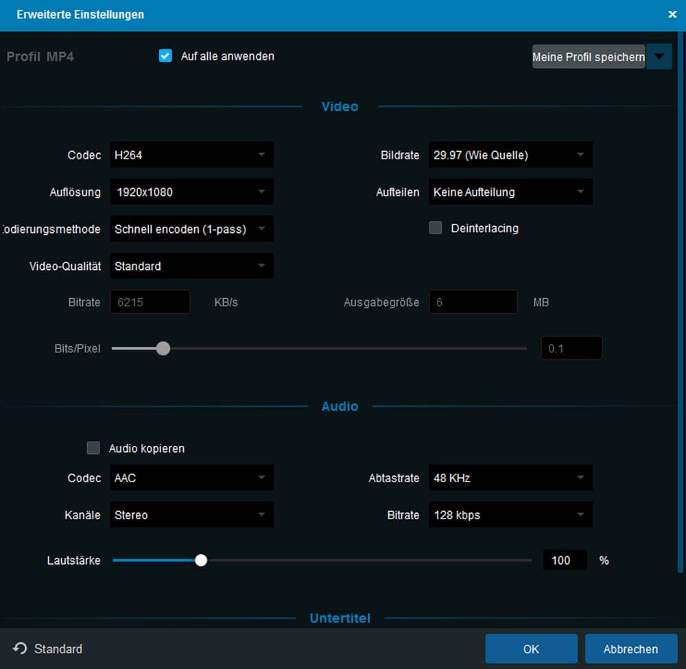Image resolution: width=686 pixels, height=669 pixels.
Task: Close the Erweiterte Einstellungen dialog
Action: pyautogui.click(x=672, y=14)
